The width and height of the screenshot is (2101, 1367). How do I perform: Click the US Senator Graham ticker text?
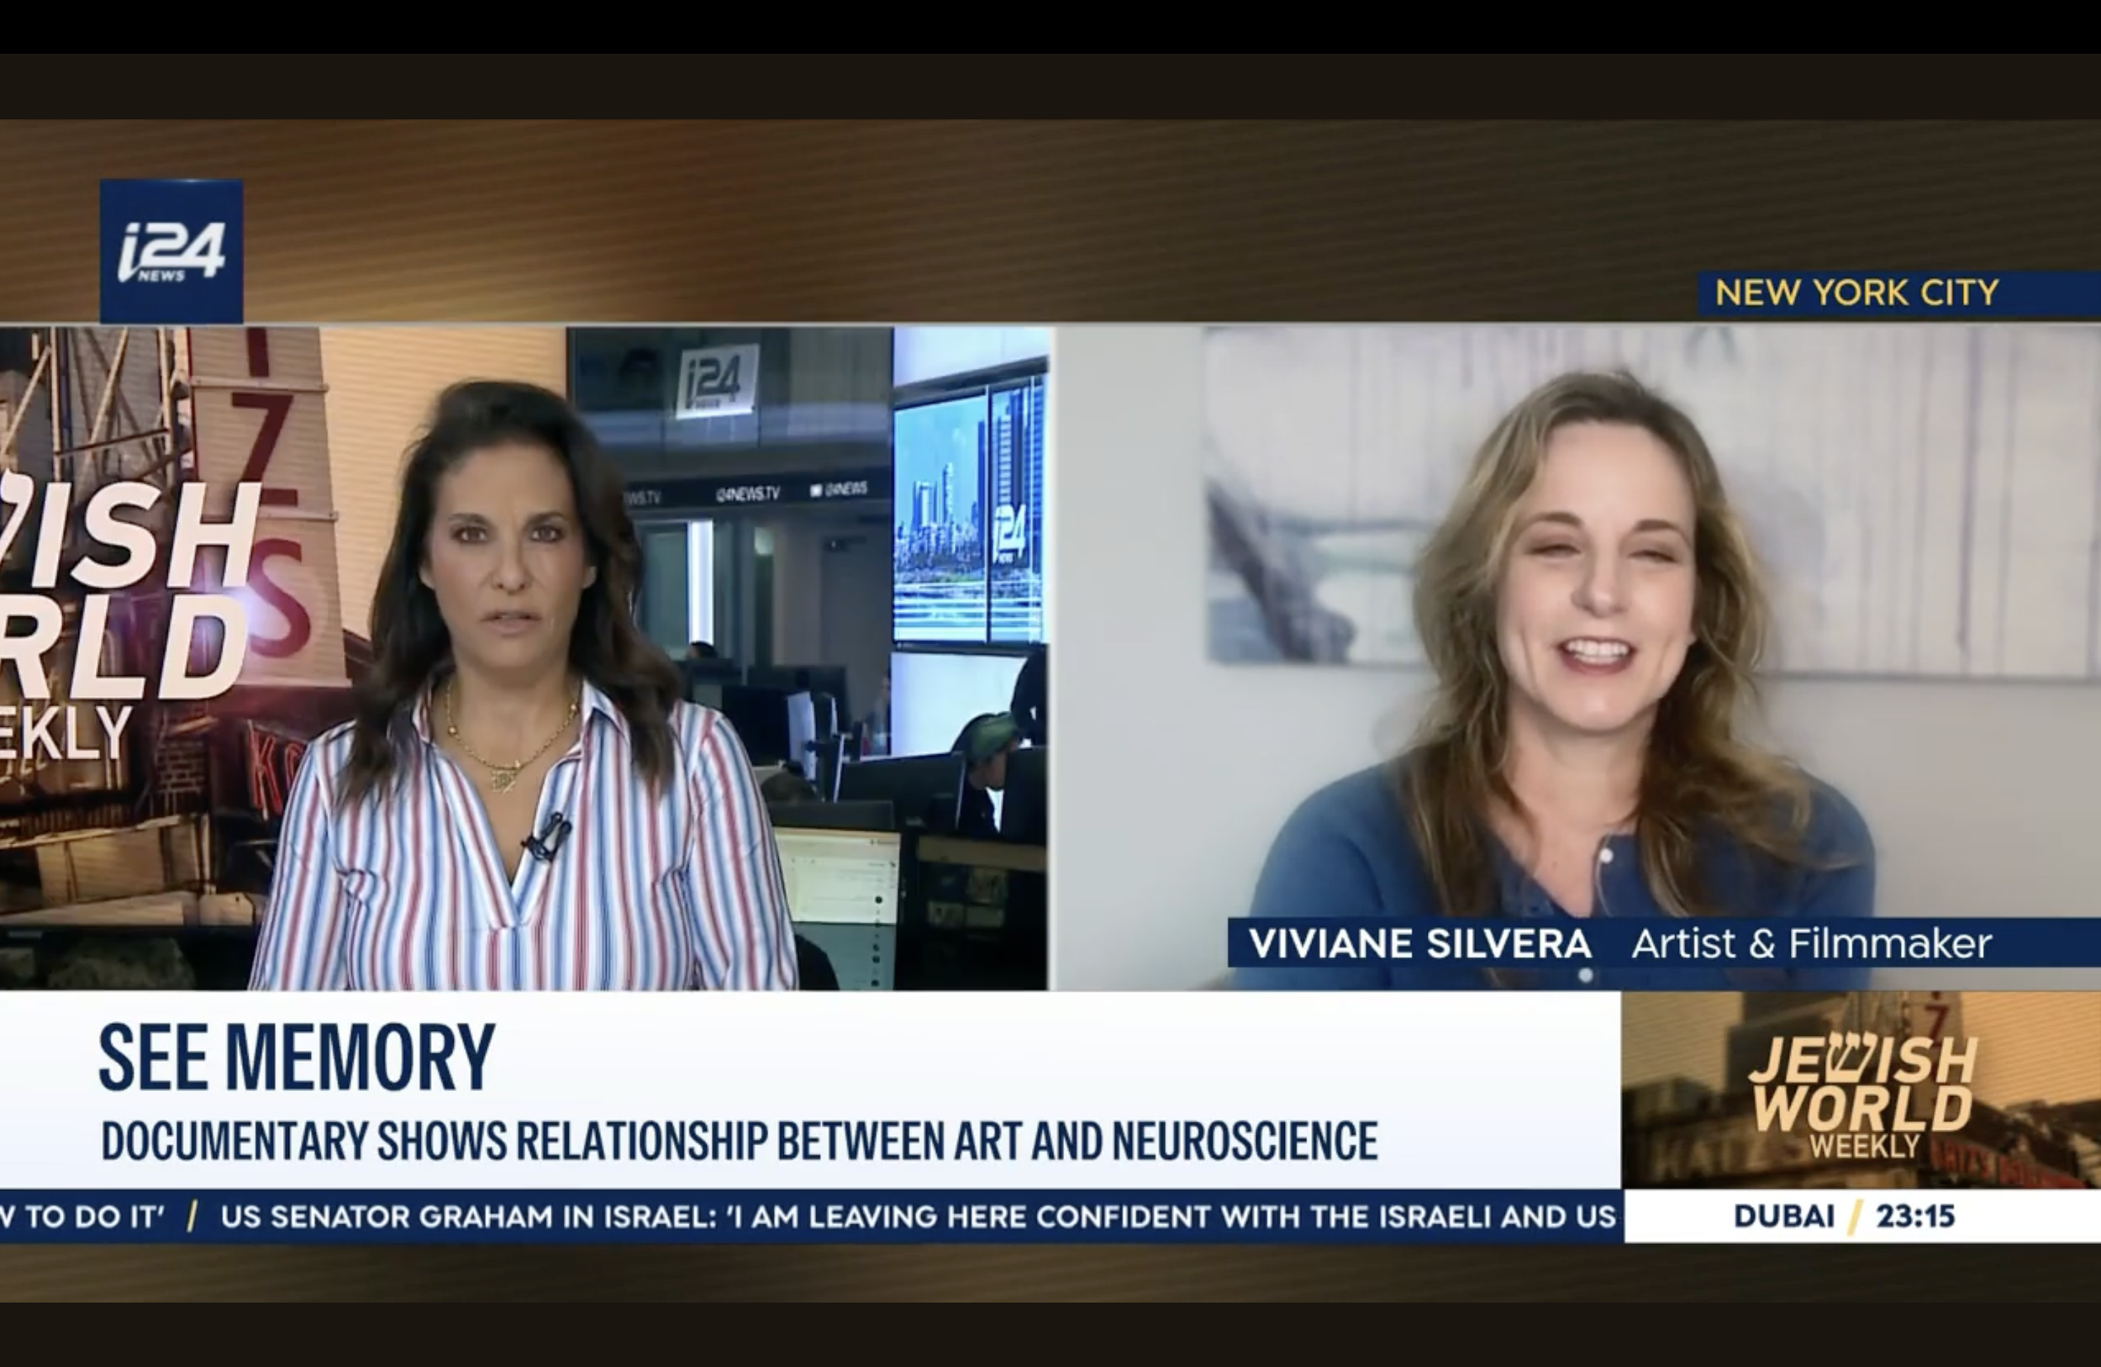(x=918, y=1217)
